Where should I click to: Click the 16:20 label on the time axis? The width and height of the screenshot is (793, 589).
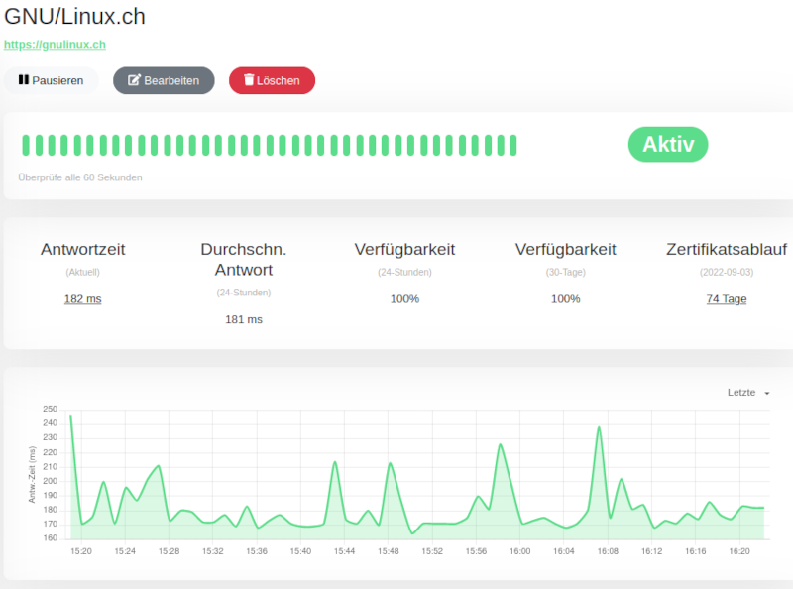739,551
